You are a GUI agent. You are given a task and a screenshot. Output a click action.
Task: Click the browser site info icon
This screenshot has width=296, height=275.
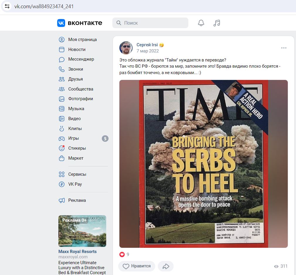pos(7,6)
